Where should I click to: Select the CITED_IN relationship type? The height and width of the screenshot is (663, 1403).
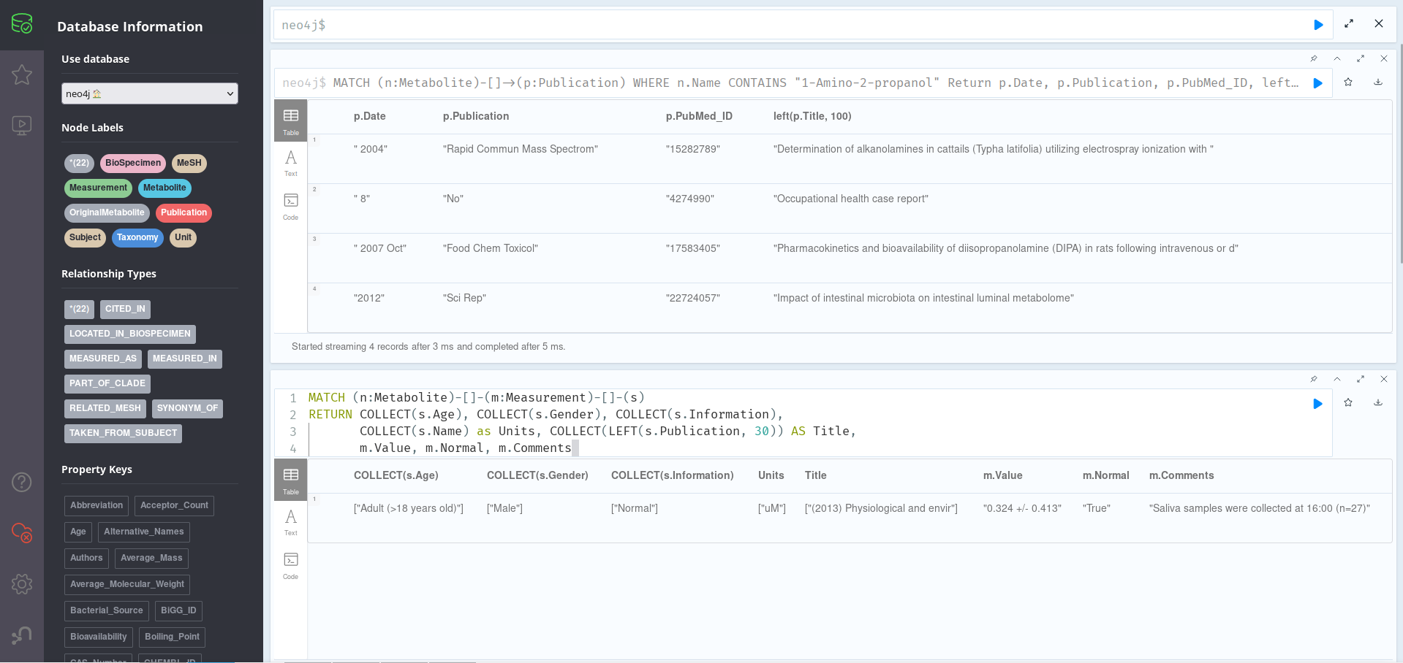pyautogui.click(x=125, y=310)
